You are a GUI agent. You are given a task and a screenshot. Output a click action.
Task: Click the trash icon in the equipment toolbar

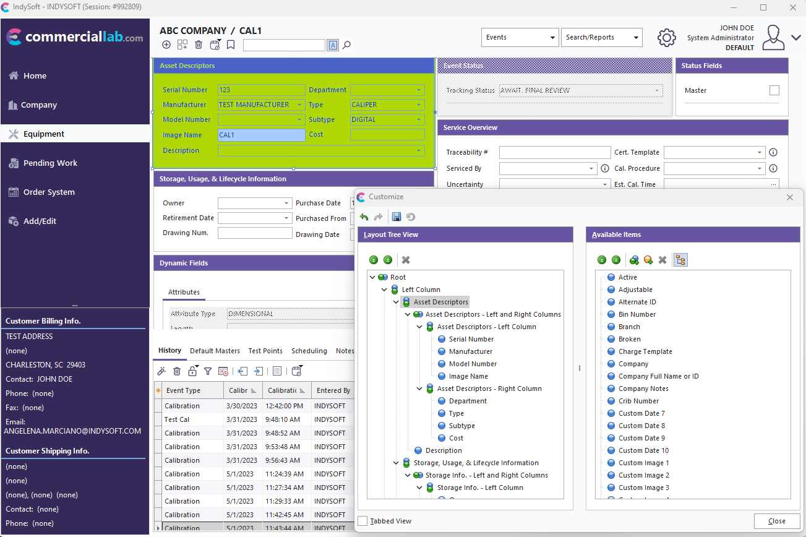[x=199, y=45]
